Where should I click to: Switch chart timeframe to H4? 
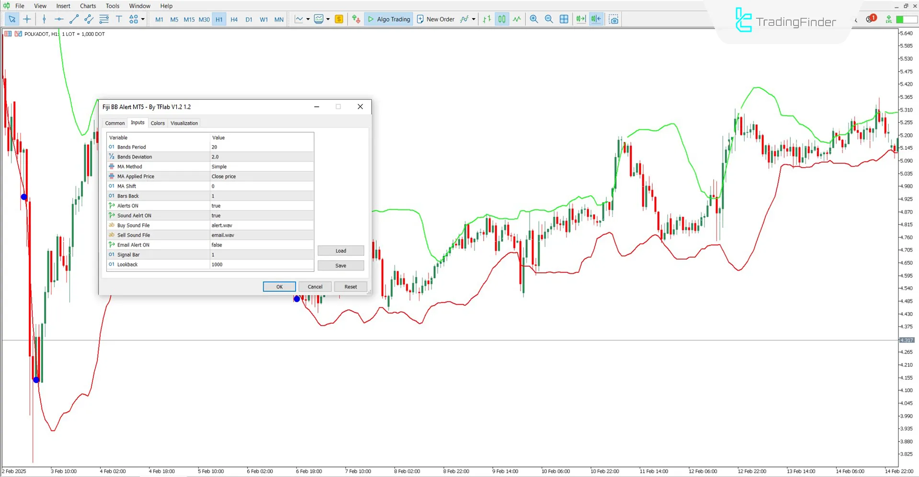point(234,19)
